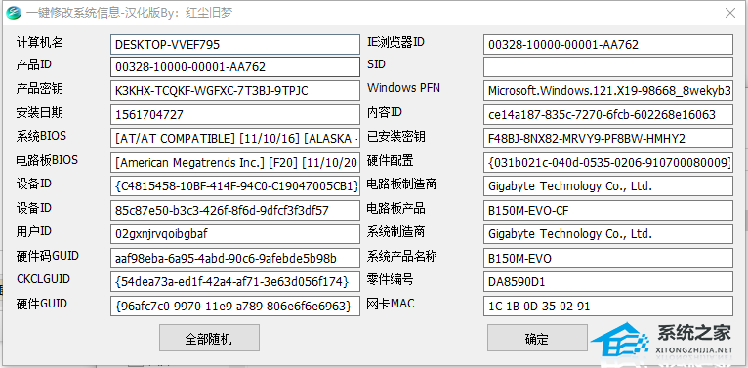Screen dimensions: 748x368
Task: Click the 零件编号 field DA8590D1
Action: coord(608,282)
